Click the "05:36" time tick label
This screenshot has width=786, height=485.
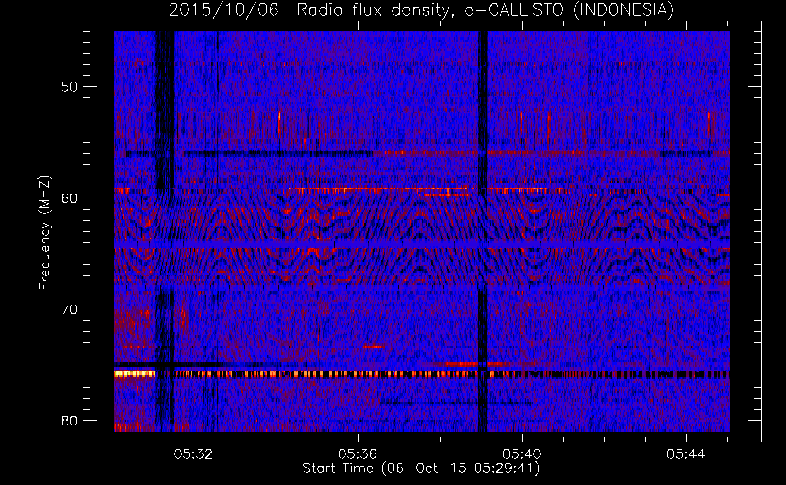(x=358, y=454)
